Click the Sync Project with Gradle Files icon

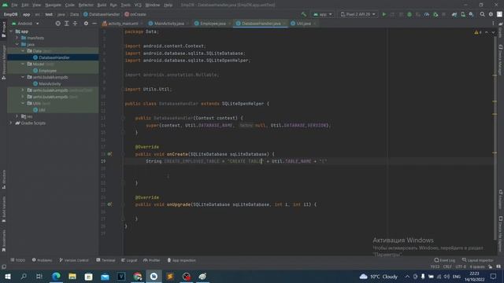pos(454,14)
